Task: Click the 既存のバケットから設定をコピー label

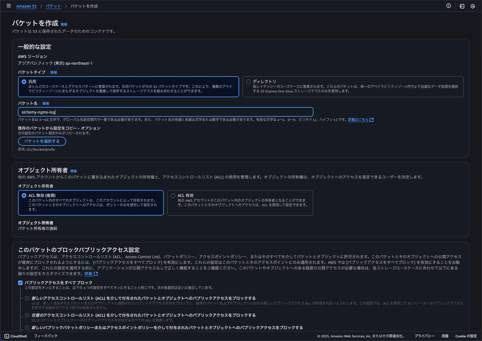Action: (x=59, y=128)
